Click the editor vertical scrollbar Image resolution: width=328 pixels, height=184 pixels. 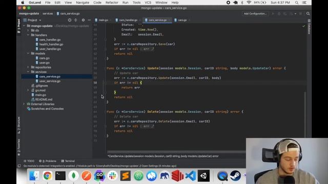305,114
